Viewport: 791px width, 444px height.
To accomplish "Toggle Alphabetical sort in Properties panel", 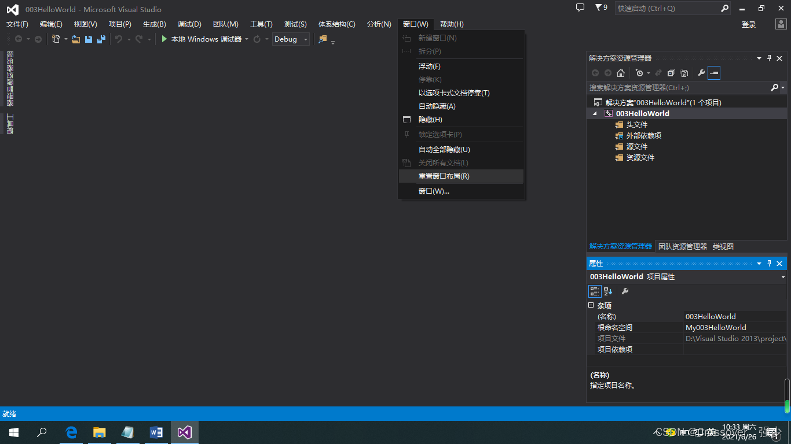I will tap(608, 291).
